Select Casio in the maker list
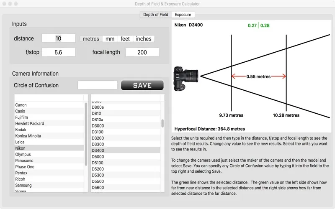Screen dimensions: 335x209 pyautogui.click(x=49, y=111)
